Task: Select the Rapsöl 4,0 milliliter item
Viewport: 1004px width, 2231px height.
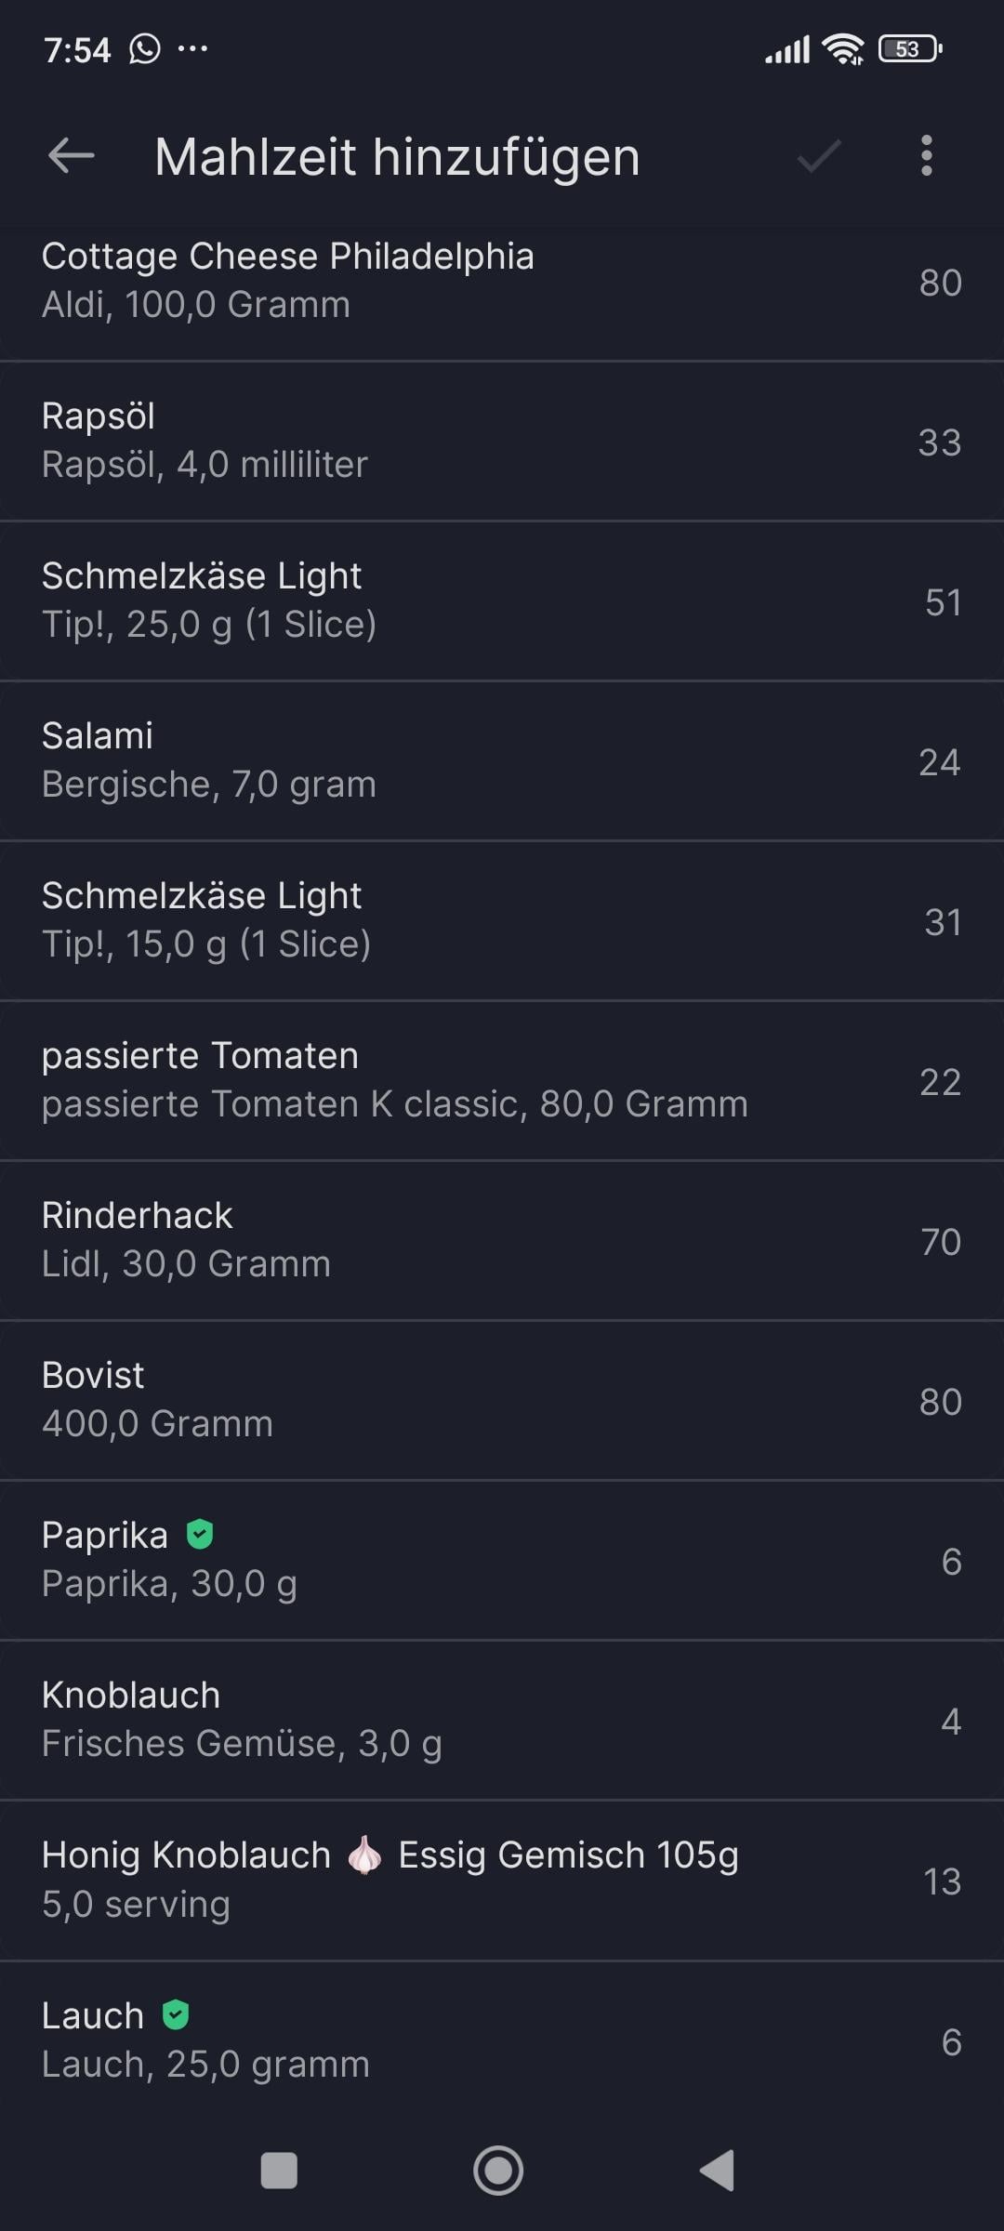Action: pyautogui.click(x=502, y=441)
